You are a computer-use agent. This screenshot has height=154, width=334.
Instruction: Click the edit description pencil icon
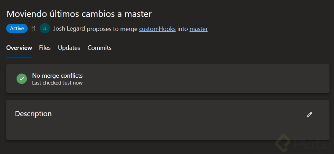(x=309, y=115)
